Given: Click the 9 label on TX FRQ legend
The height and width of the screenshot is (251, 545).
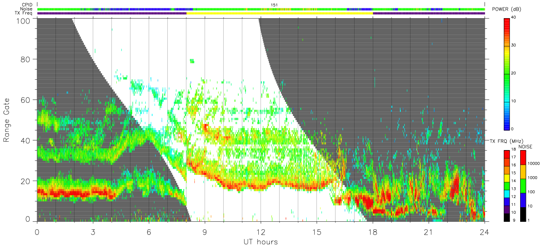Looking at the screenshot, I should [x=513, y=220].
